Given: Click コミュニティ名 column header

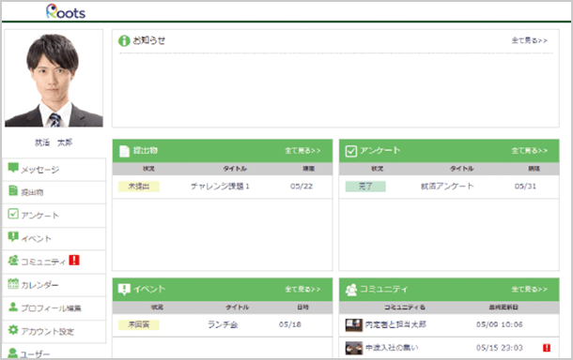Looking at the screenshot, I should pyautogui.click(x=405, y=307).
